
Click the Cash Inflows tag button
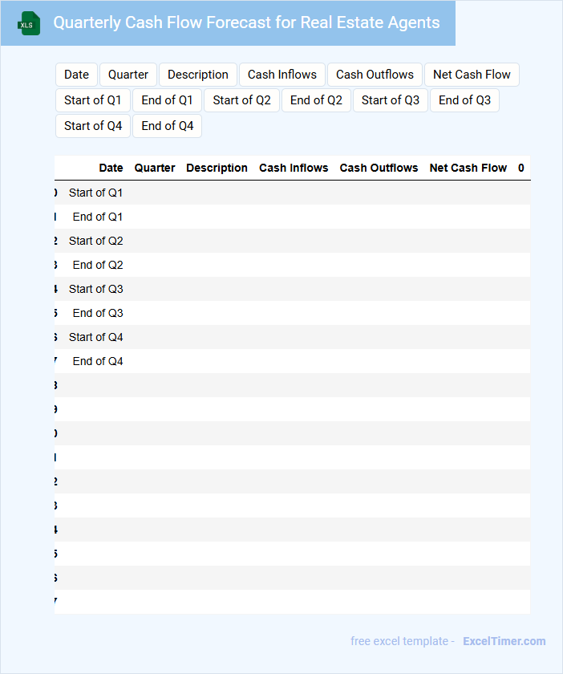click(x=282, y=75)
